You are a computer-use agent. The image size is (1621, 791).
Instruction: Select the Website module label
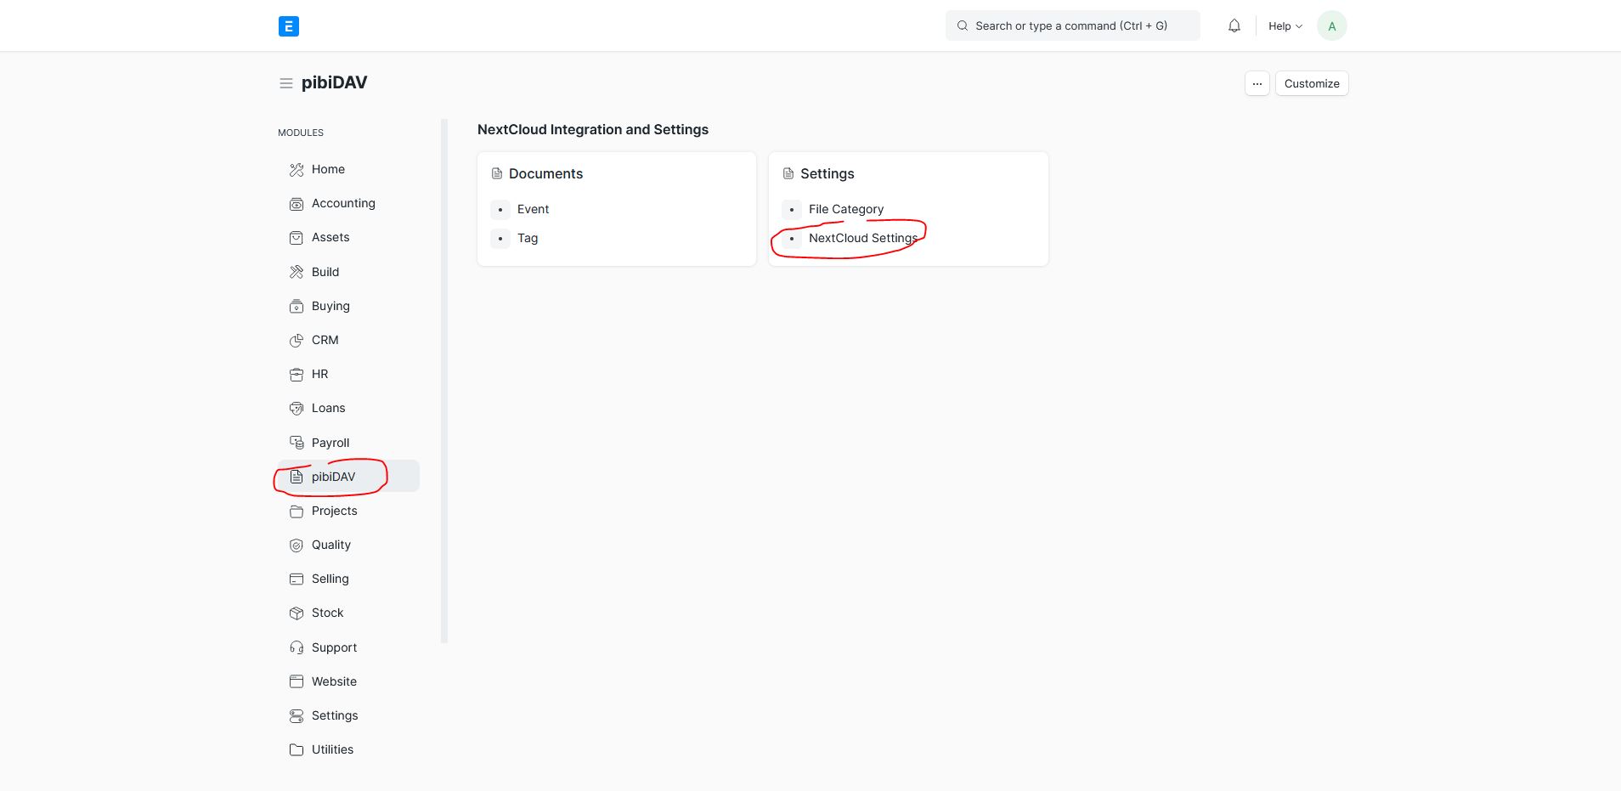[x=335, y=681]
